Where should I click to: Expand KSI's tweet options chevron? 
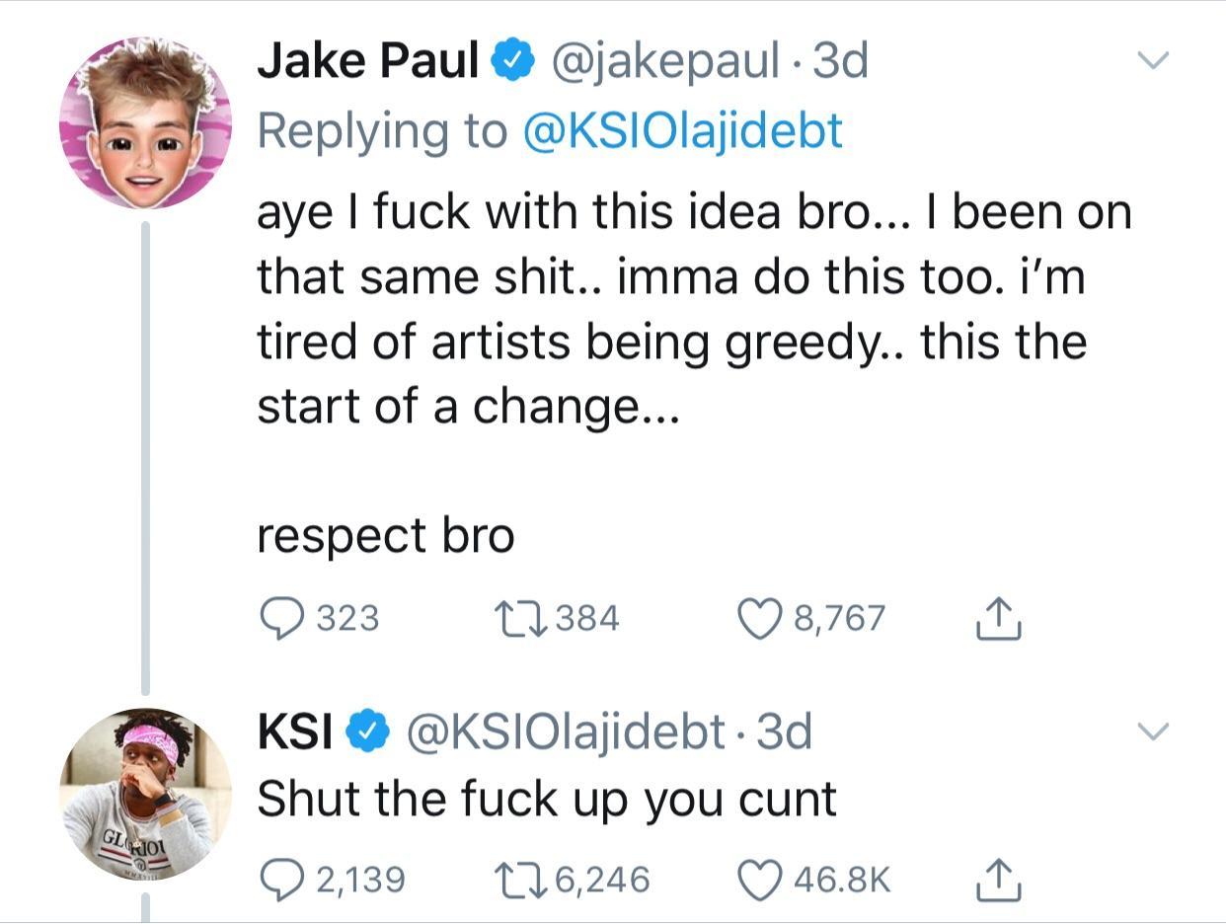(1152, 731)
